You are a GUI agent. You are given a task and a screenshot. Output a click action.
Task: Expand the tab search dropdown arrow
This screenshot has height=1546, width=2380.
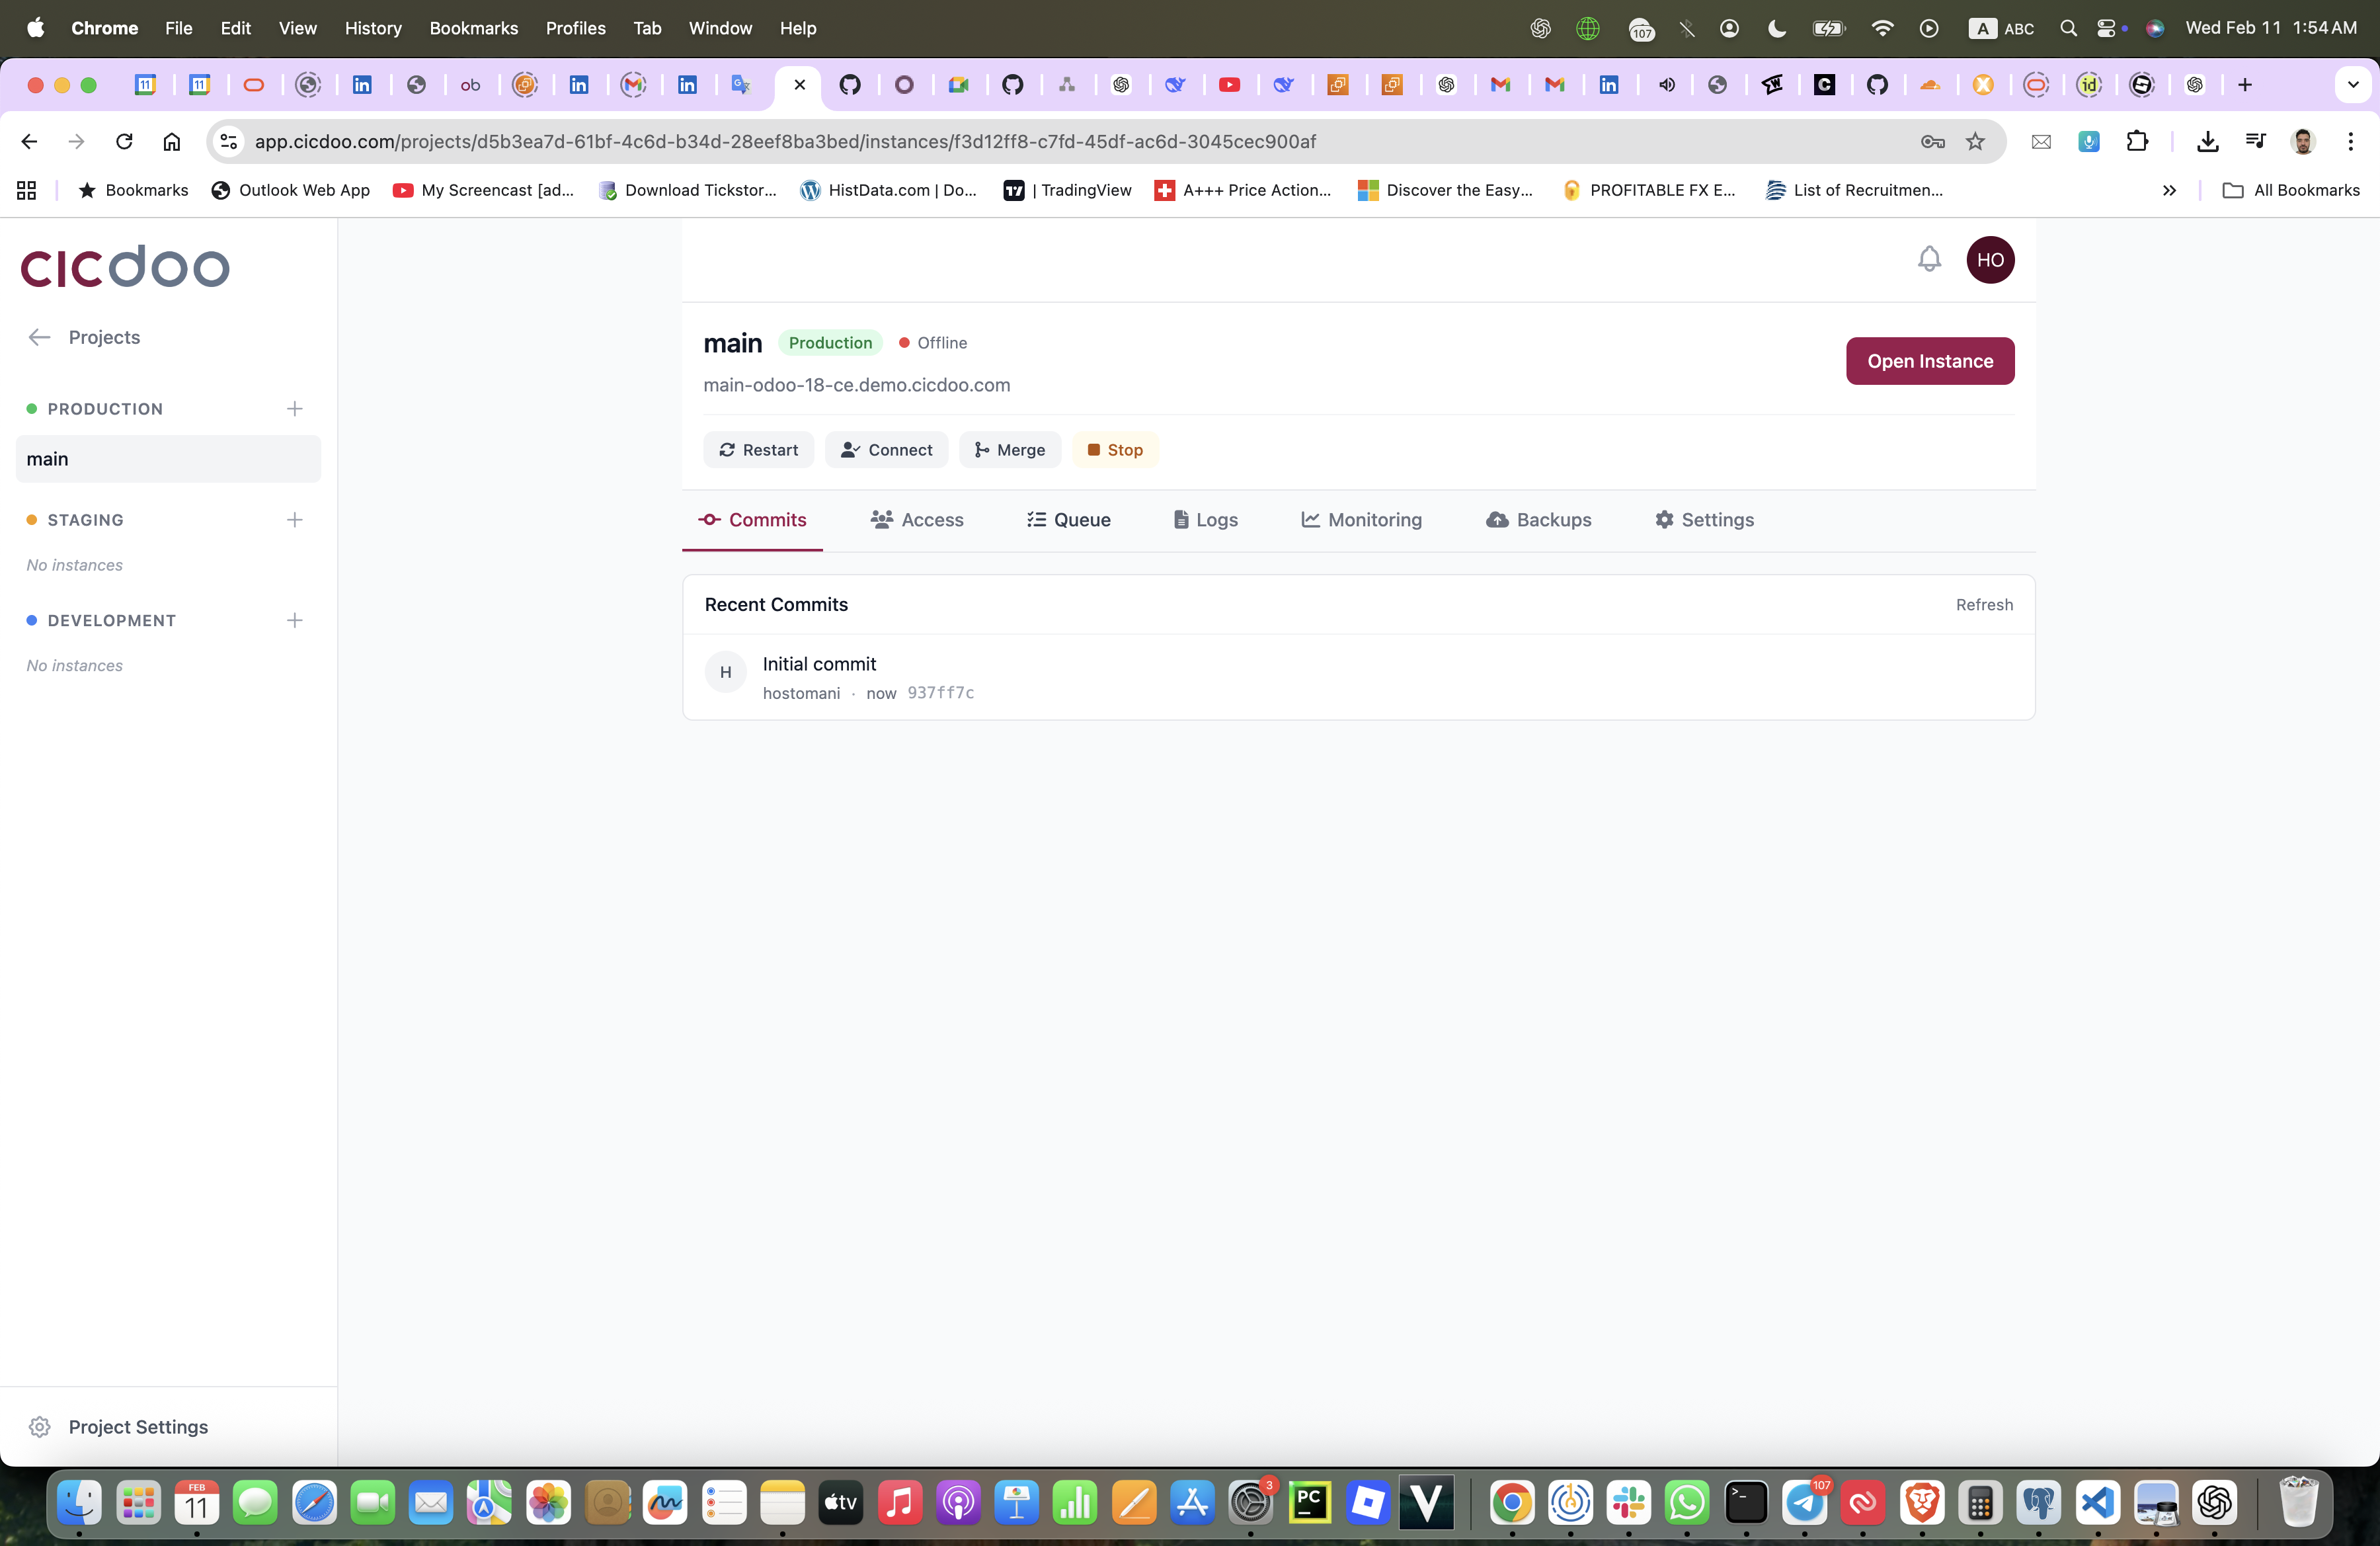(2352, 85)
